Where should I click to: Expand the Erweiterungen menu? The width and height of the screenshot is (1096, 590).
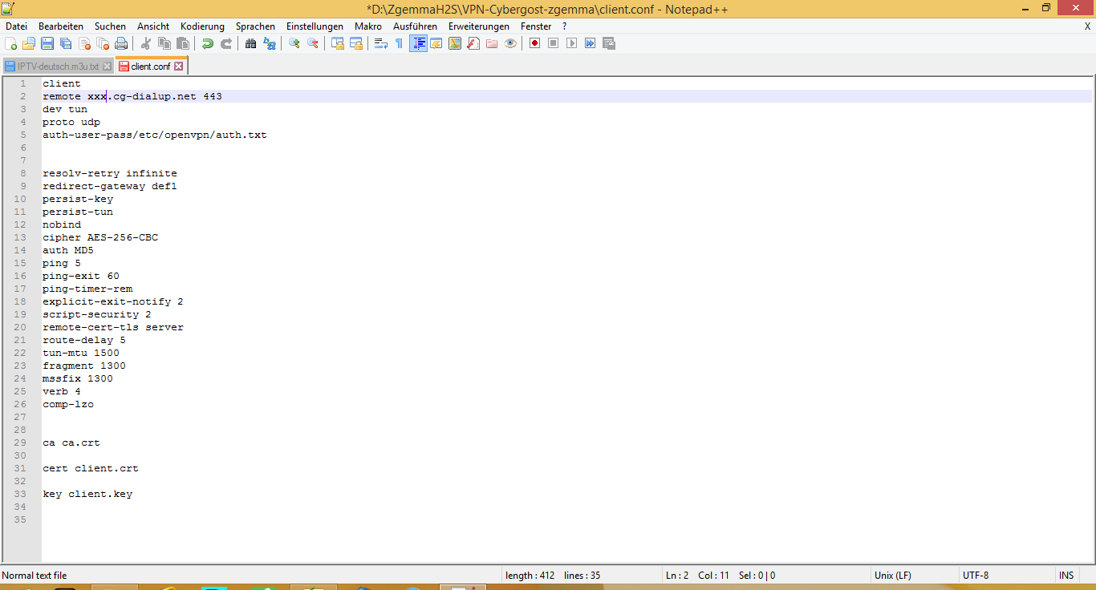coord(478,26)
